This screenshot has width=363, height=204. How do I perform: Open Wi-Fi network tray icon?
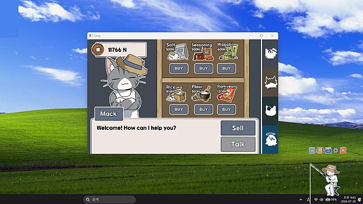pyautogui.click(x=316, y=200)
